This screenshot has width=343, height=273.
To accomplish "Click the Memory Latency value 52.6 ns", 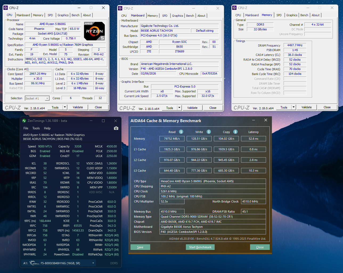I will (254, 139).
